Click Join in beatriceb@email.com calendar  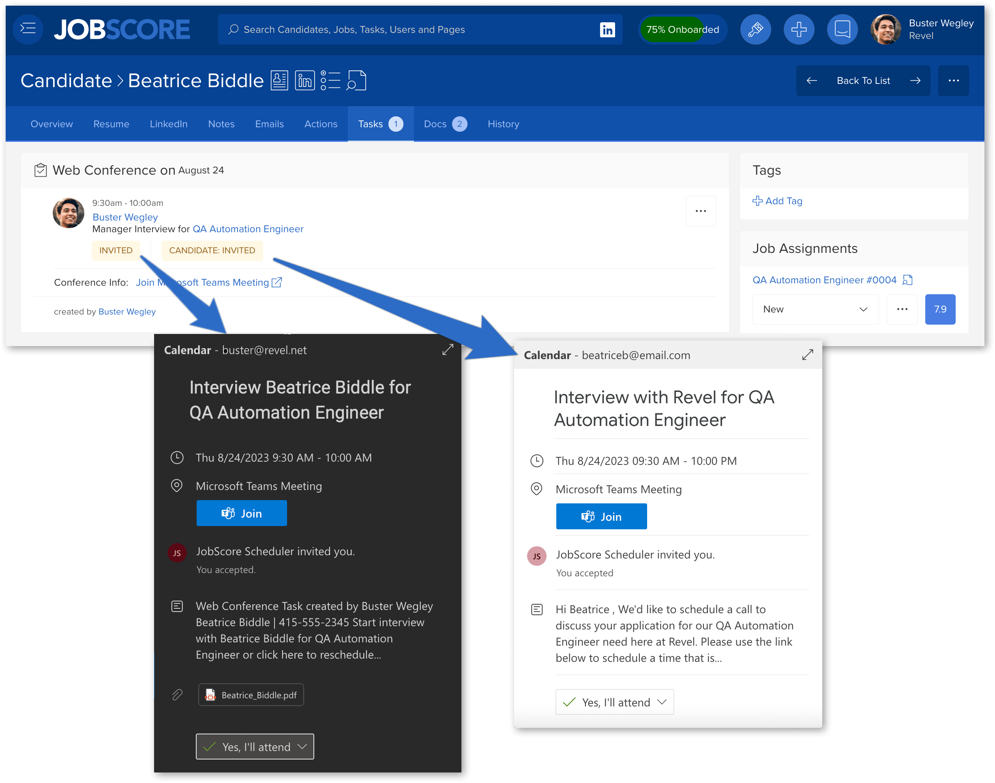pos(602,517)
